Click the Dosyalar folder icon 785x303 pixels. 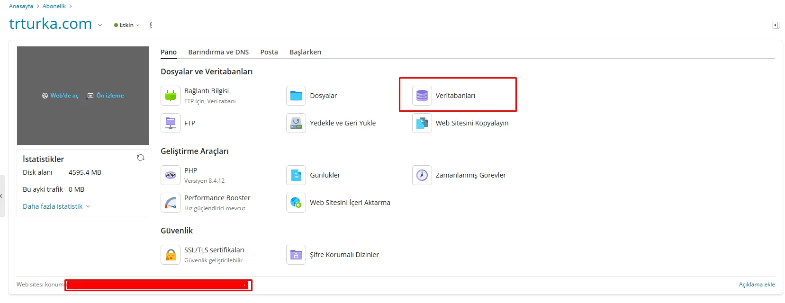tap(296, 96)
